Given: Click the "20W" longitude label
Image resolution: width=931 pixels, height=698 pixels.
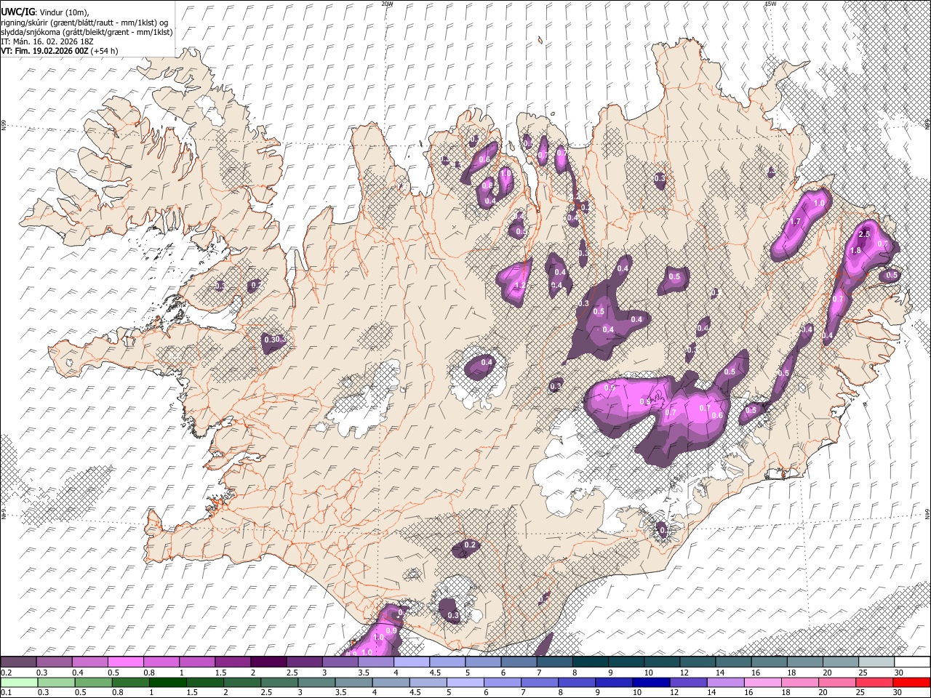Looking at the screenshot, I should 387,4.
